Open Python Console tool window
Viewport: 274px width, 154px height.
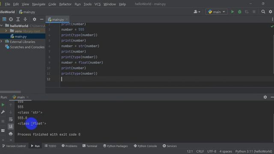coord(145,146)
